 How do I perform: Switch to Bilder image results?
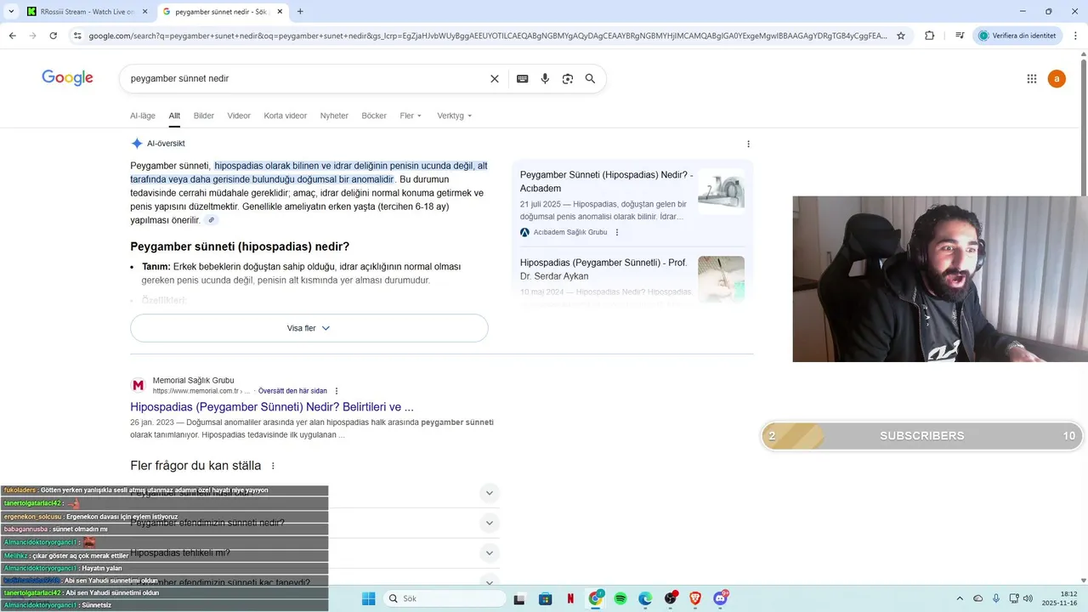(204, 116)
